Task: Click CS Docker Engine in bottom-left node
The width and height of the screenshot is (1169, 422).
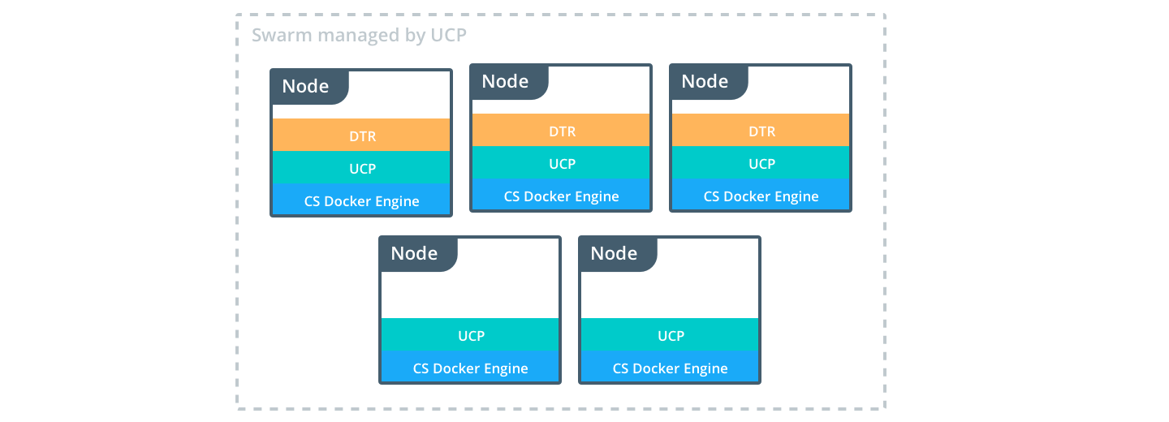Action: 470,368
